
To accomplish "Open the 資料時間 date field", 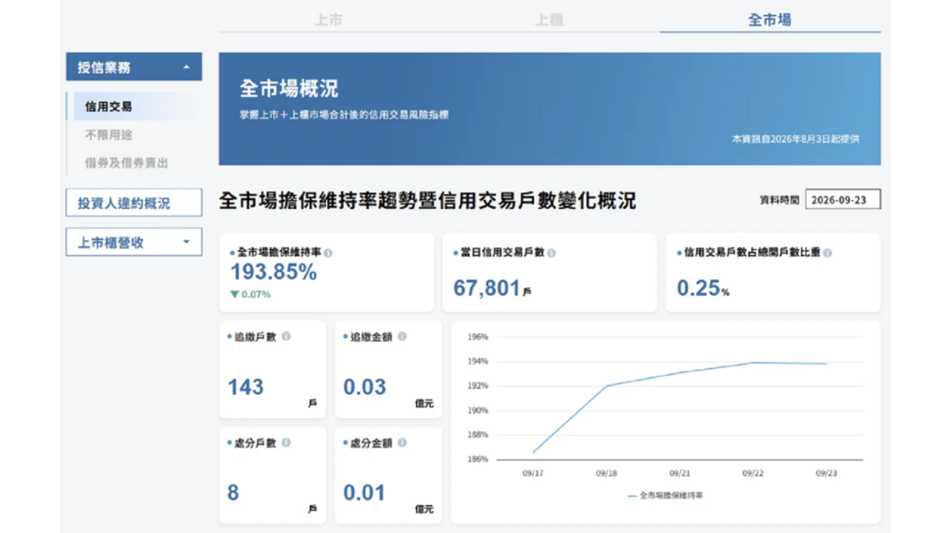I will (842, 200).
